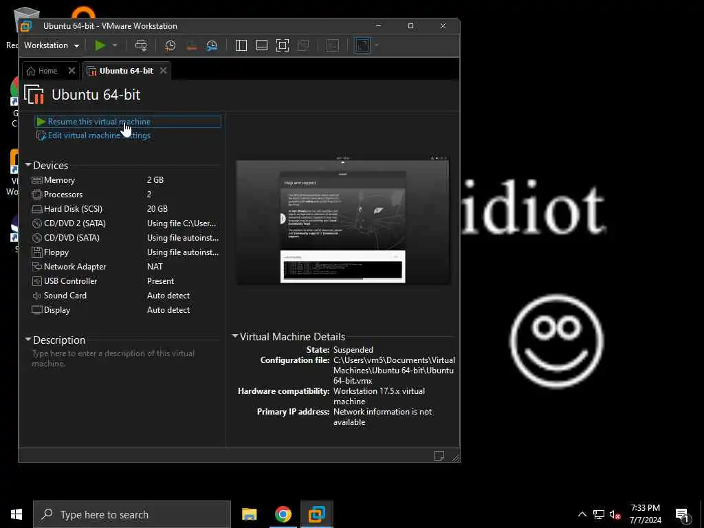
Task: Show hidden system tray icons
Action: 582,514
